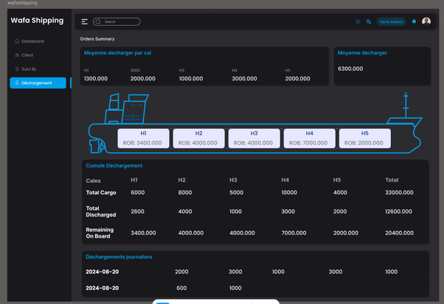Click the H4 hold with ROB 7000.000
This screenshot has width=444, height=304.
click(309, 138)
